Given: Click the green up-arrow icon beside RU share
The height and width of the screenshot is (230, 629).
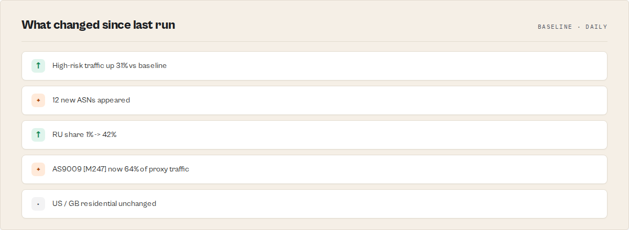Looking at the screenshot, I should pyautogui.click(x=38, y=135).
